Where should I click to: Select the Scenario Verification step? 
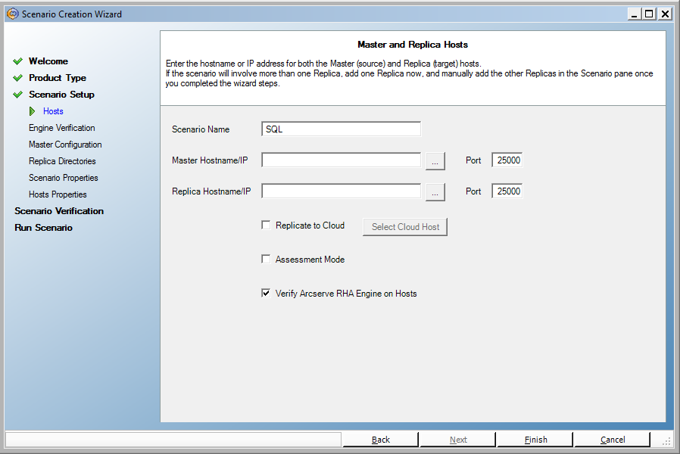point(59,211)
